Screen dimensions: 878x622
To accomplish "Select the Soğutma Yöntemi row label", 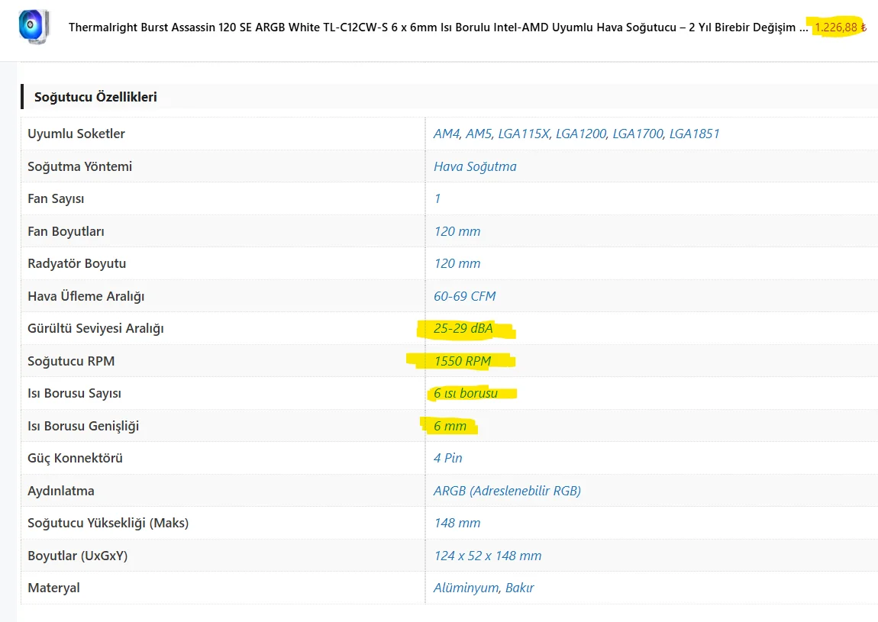I will 79,166.
